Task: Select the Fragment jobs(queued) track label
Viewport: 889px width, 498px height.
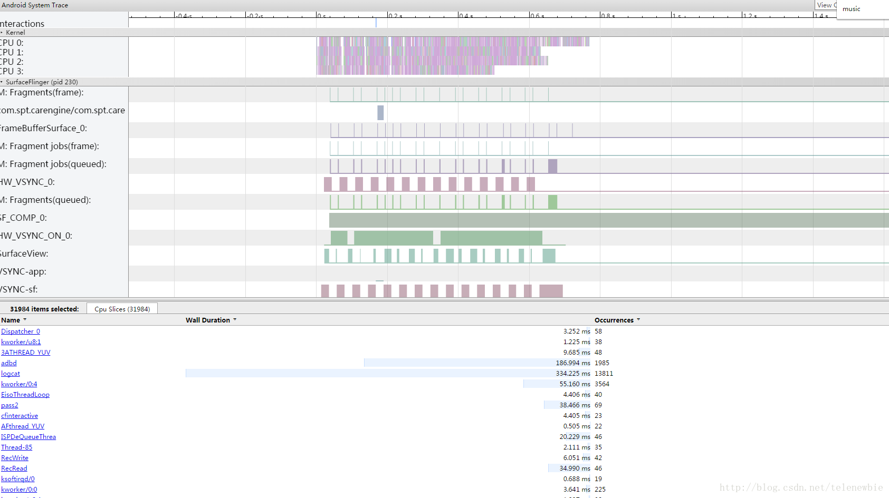Action: pyautogui.click(x=53, y=164)
